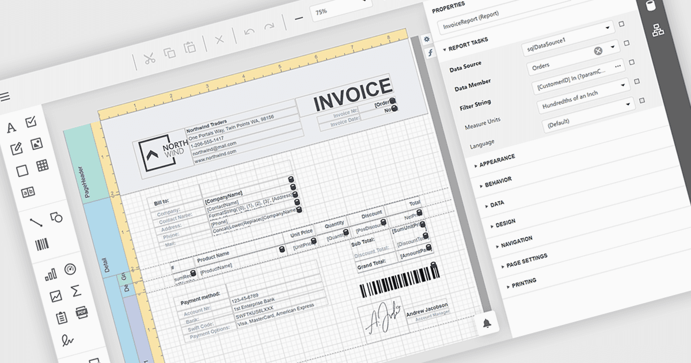Select the INVOICE title label on report
The width and height of the screenshot is (691, 363).
(353, 96)
